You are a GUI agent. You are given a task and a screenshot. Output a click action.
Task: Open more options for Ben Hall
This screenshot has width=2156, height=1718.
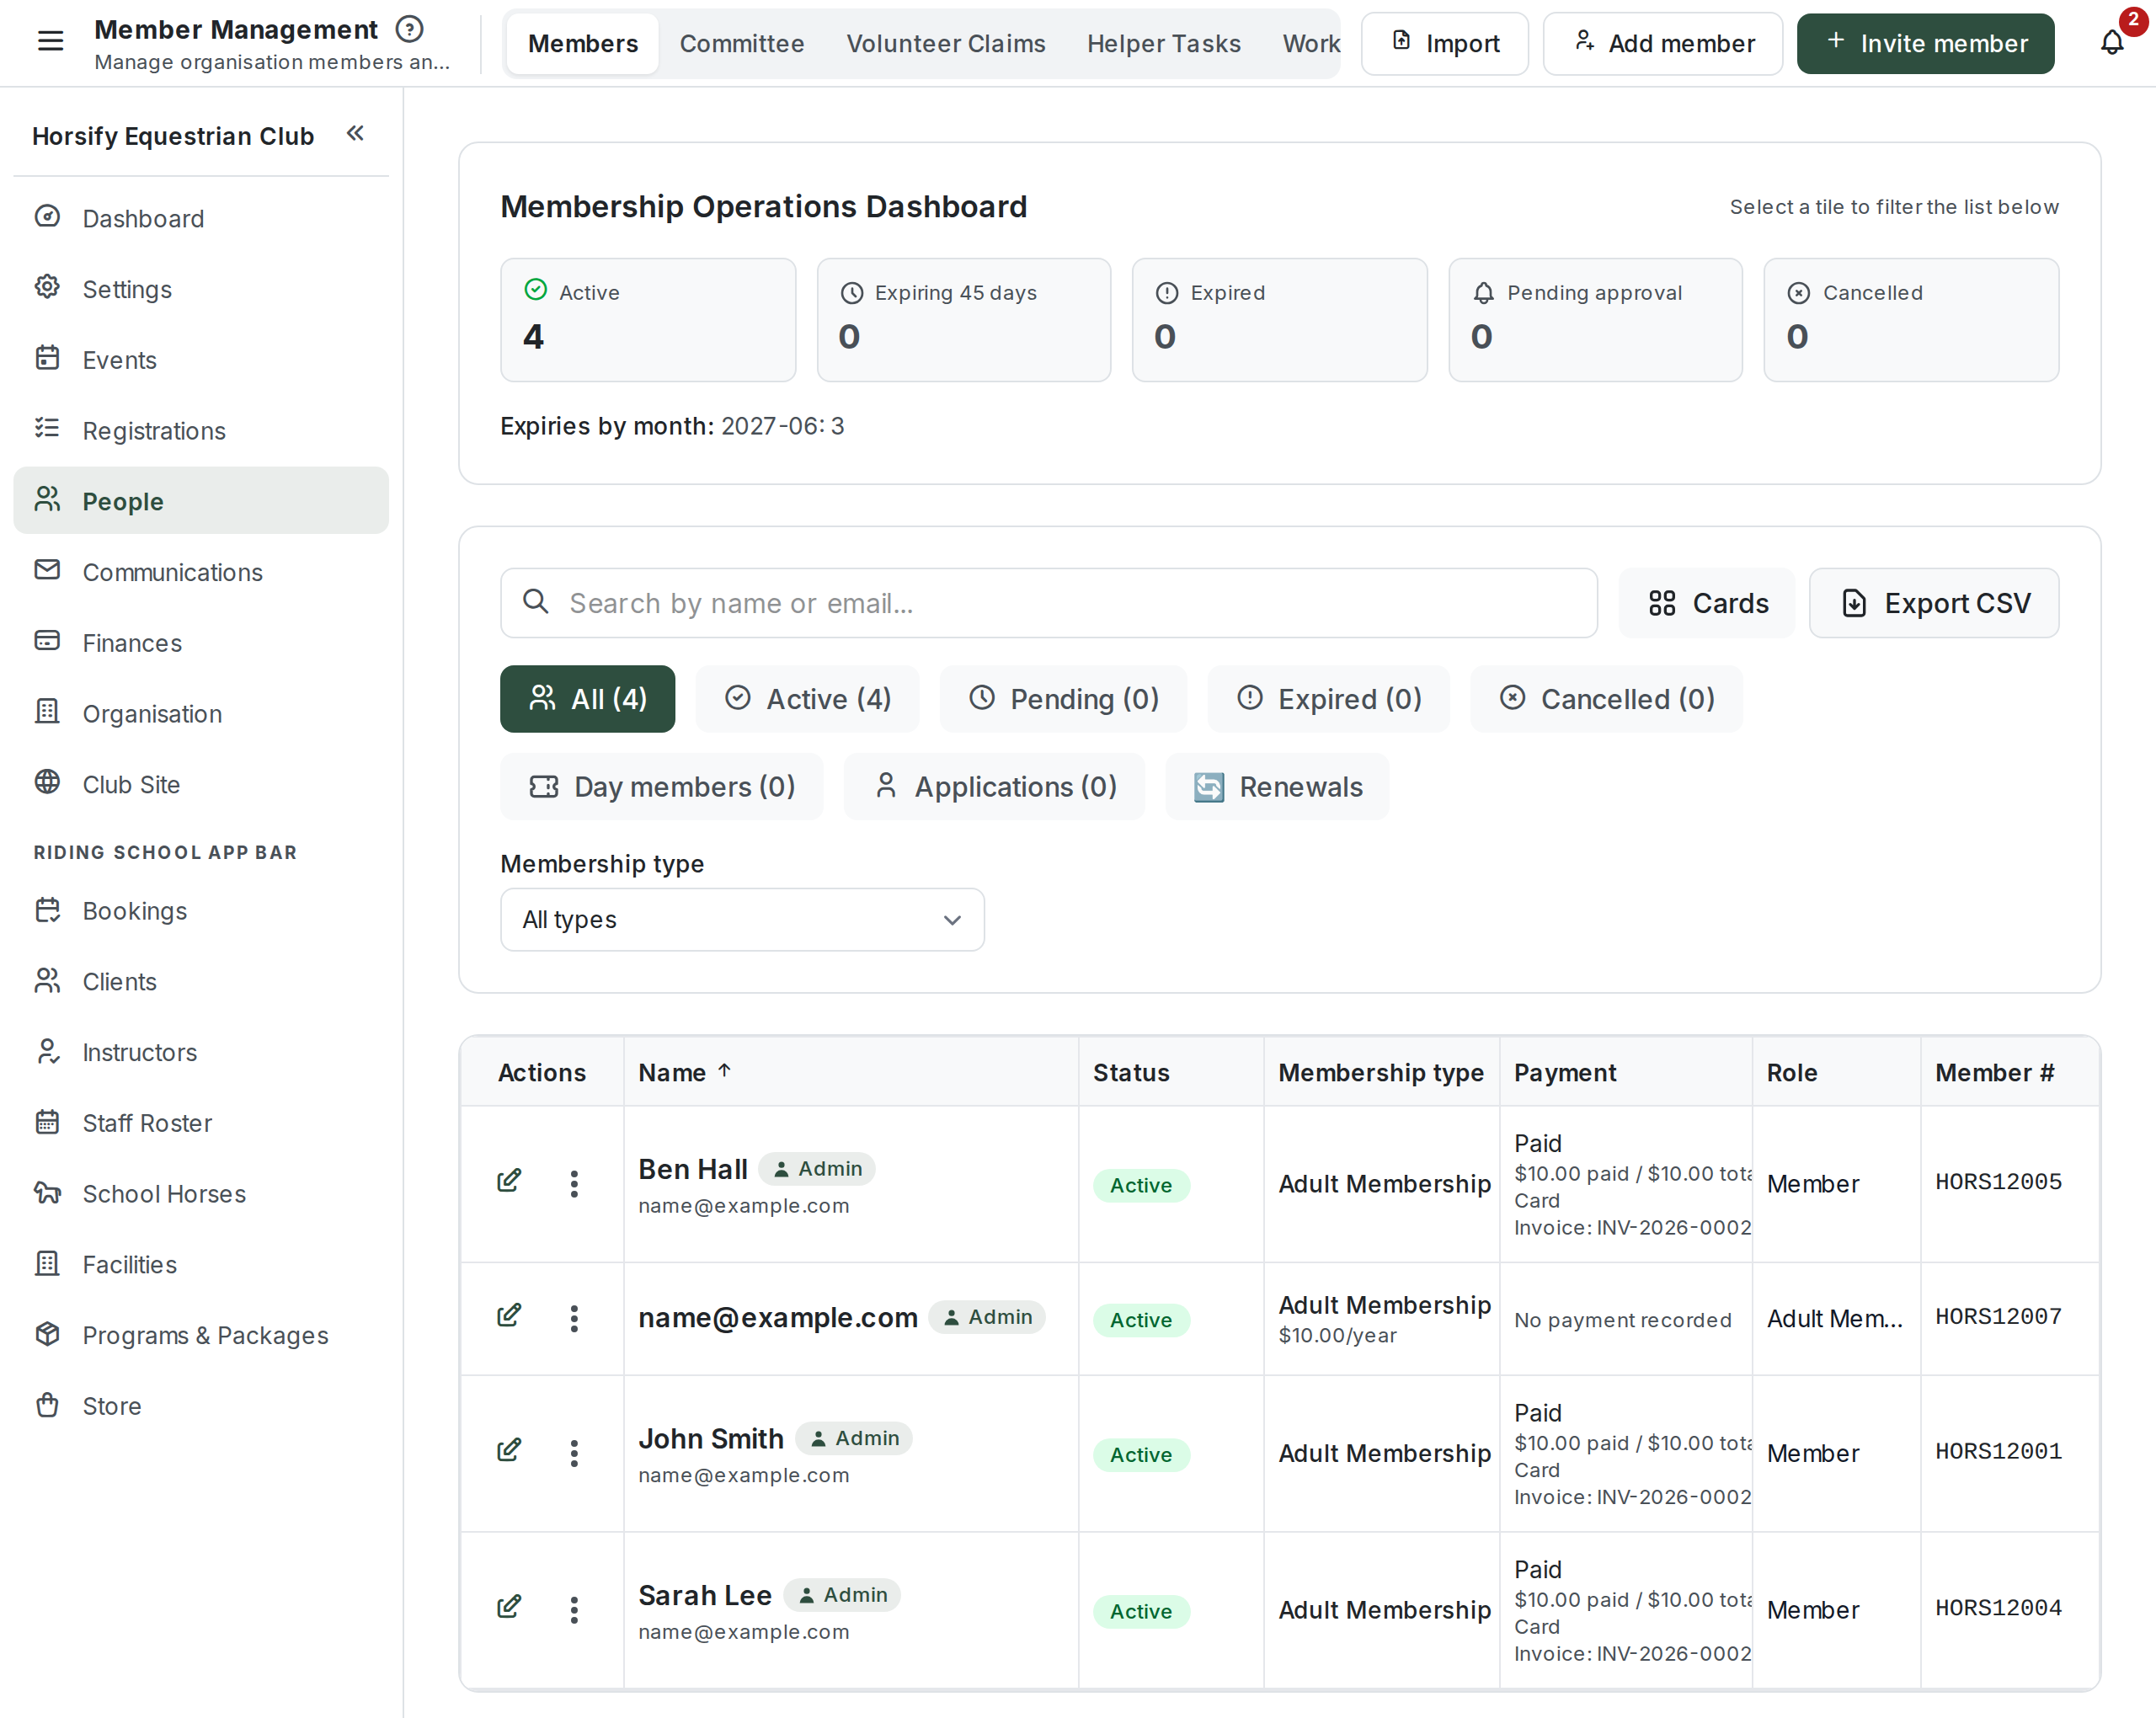(574, 1183)
